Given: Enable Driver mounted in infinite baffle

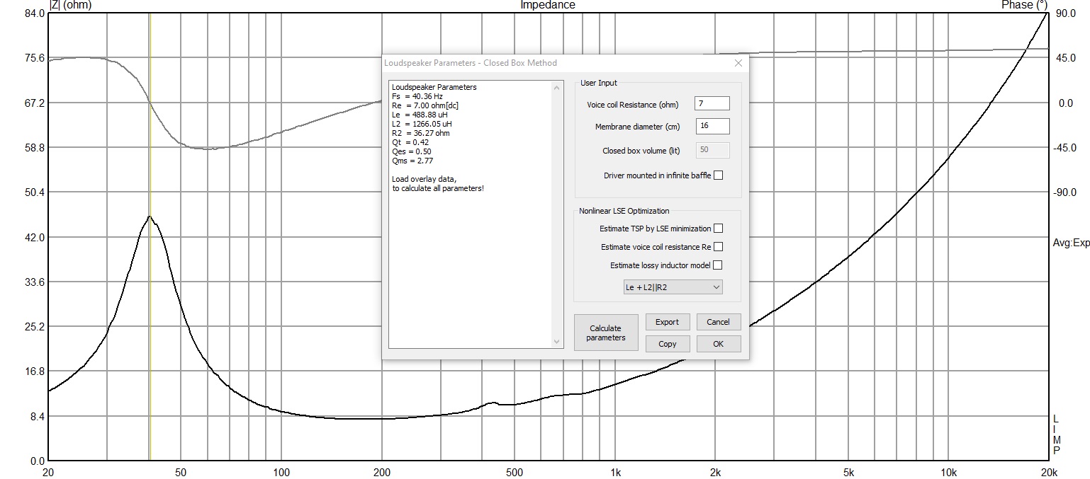Looking at the screenshot, I should tap(718, 175).
